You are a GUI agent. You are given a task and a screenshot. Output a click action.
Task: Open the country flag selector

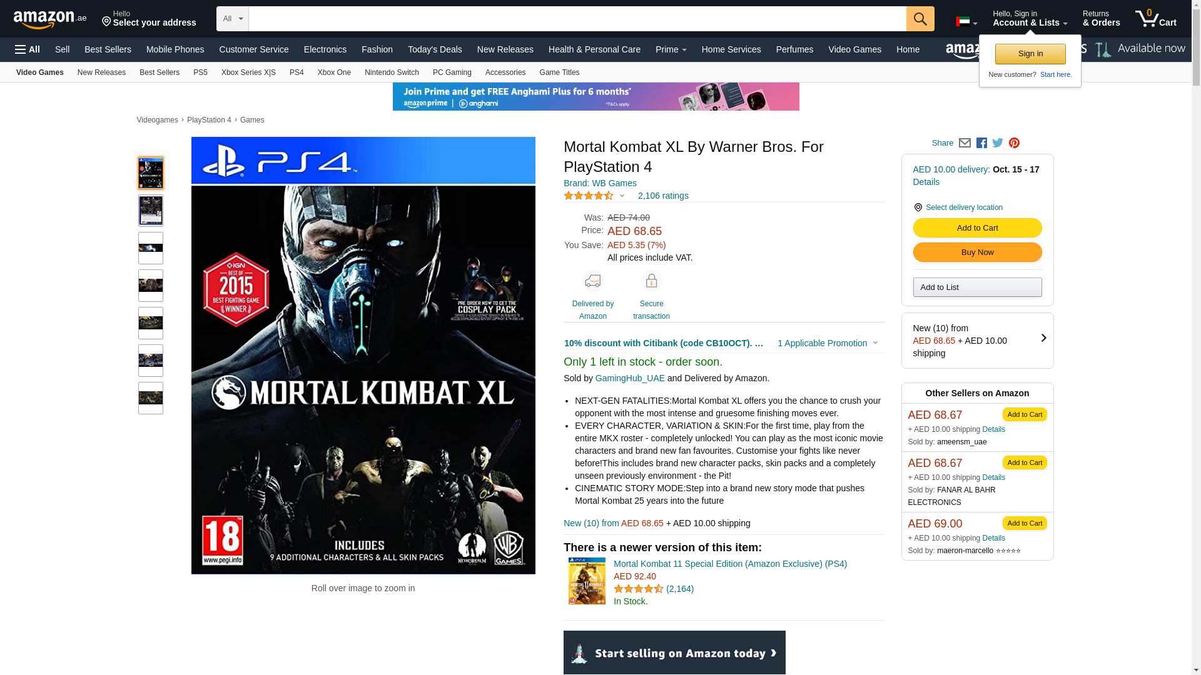pyautogui.click(x=966, y=22)
